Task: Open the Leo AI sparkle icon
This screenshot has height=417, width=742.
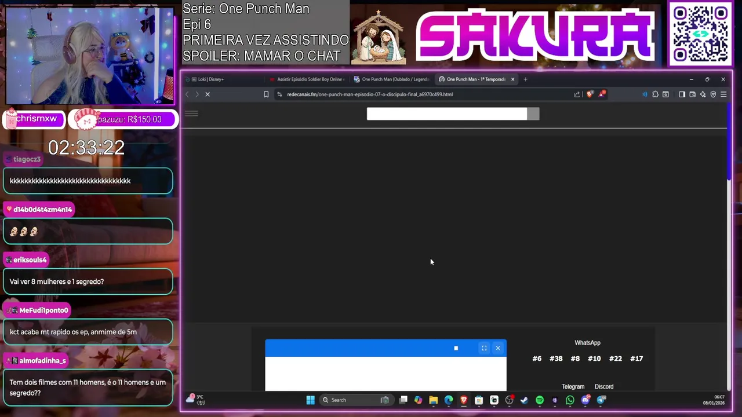Action: tap(703, 94)
